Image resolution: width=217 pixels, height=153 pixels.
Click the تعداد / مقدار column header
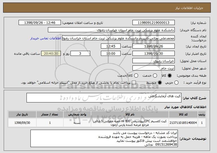50,115
